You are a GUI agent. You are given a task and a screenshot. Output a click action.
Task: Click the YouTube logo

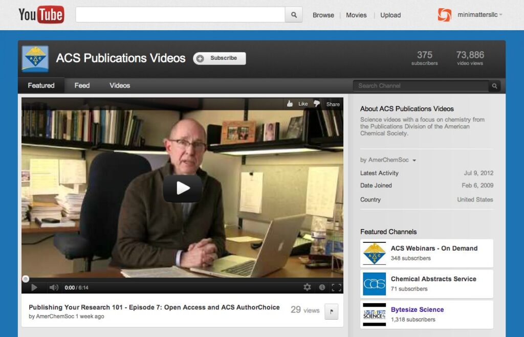point(41,15)
